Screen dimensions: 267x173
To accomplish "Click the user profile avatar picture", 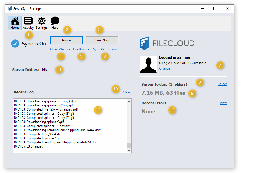I will pos(148,65).
